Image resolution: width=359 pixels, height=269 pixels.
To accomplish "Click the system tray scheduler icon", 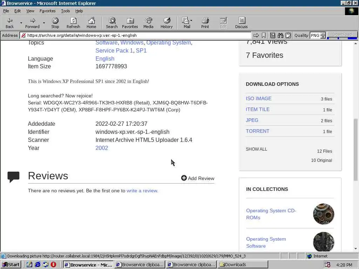I will (x=327, y=265).
